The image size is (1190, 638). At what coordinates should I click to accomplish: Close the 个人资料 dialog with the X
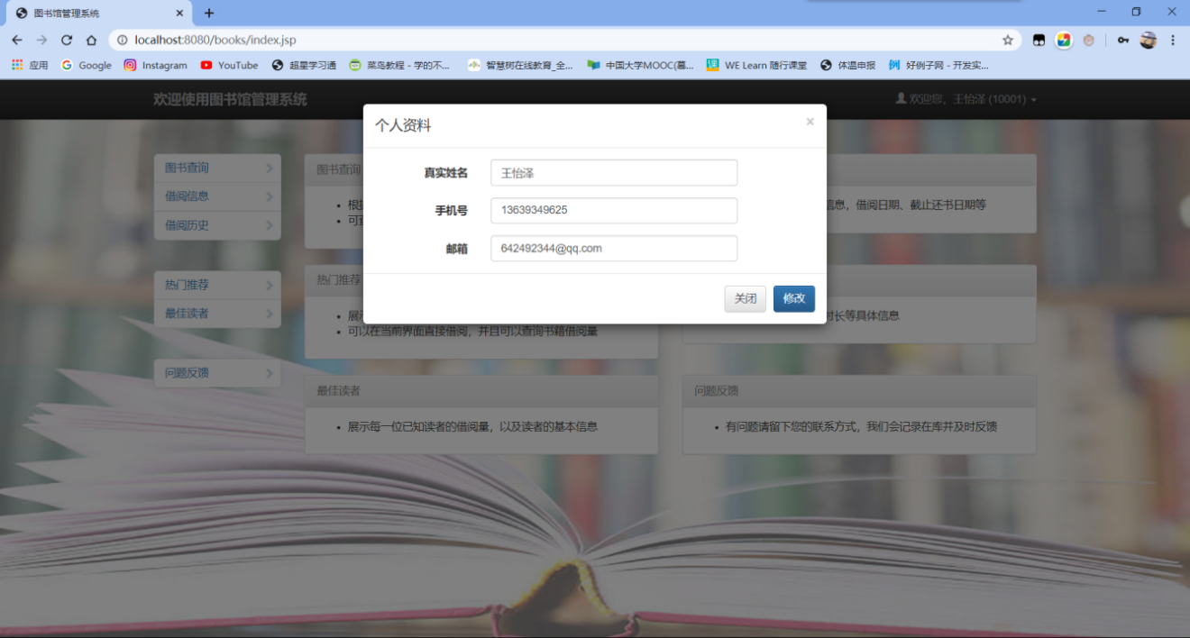(x=810, y=122)
